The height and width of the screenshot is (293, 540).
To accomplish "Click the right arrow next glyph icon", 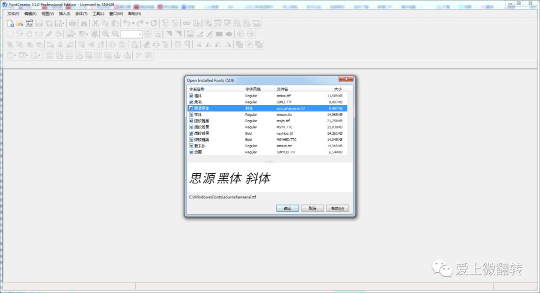I will (x=250, y=34).
